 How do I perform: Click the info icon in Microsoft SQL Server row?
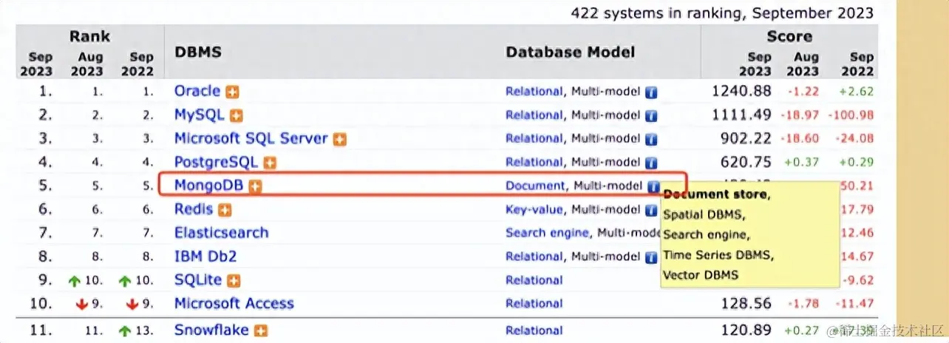[x=651, y=139]
